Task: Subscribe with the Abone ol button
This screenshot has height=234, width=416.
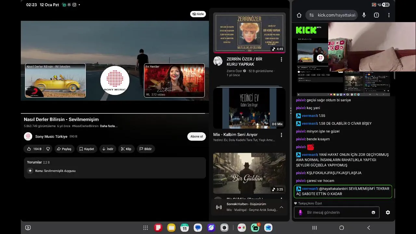Action: (197, 136)
